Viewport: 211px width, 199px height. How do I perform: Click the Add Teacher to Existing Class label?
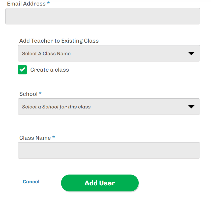(59, 41)
